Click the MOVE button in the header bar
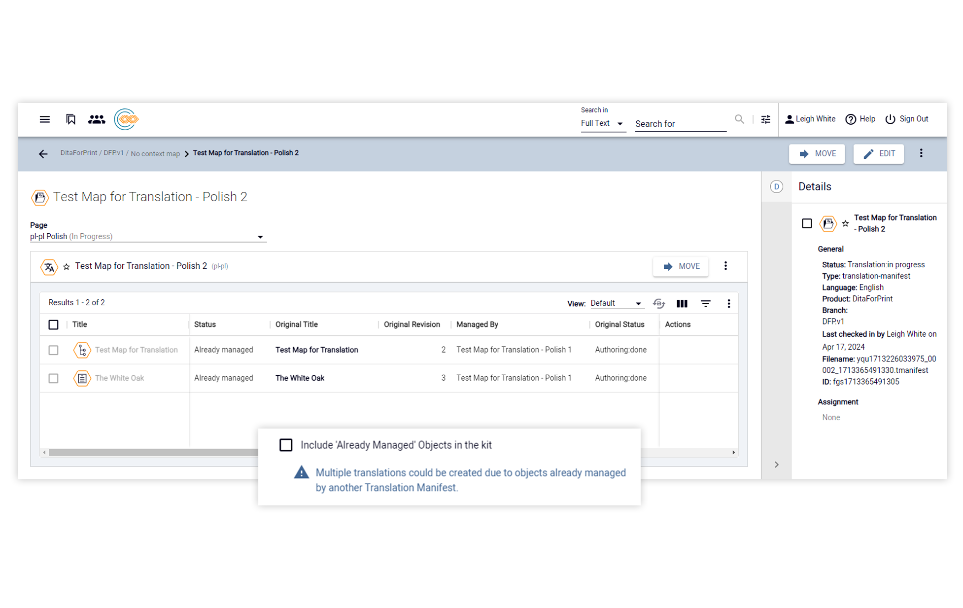 [817, 153]
